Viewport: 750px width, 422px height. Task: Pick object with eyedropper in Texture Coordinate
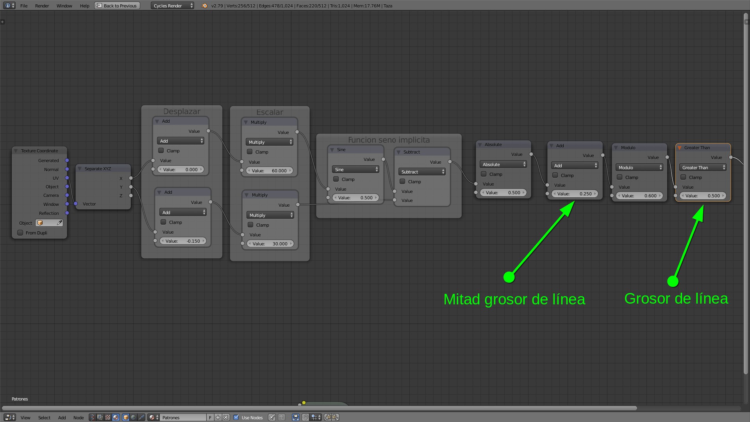(59, 223)
